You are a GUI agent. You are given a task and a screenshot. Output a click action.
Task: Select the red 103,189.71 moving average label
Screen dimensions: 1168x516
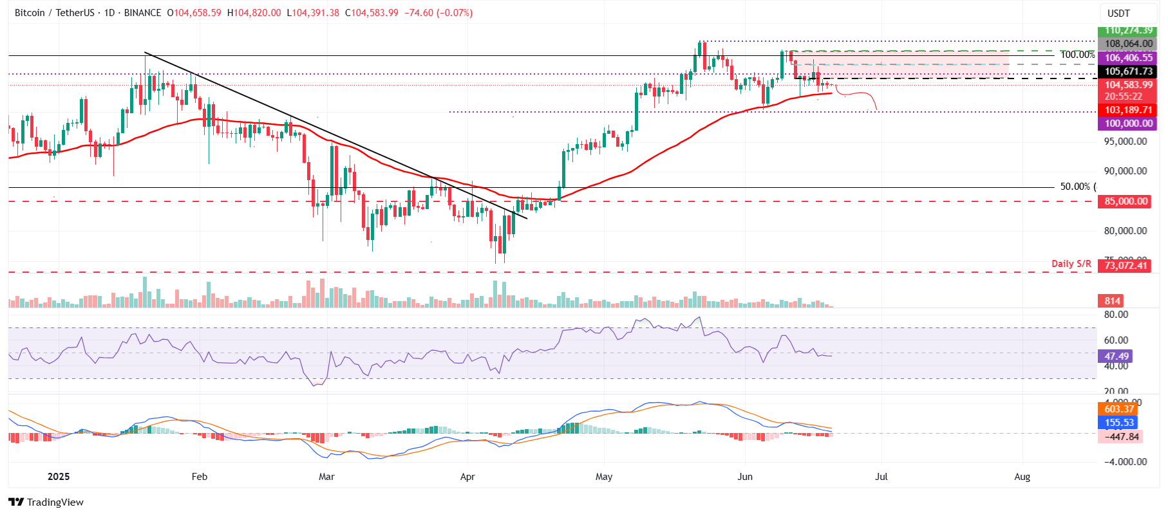tap(1128, 110)
